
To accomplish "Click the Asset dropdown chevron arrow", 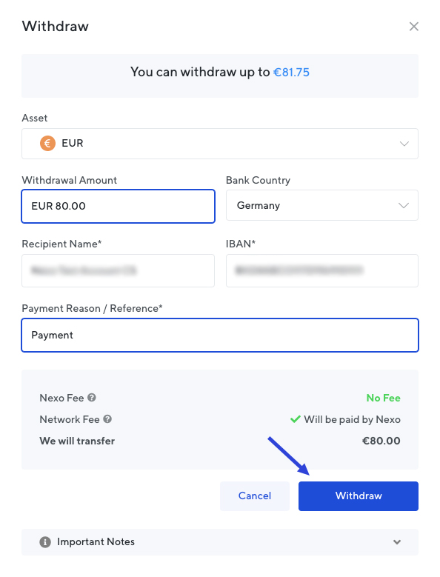I will [404, 144].
